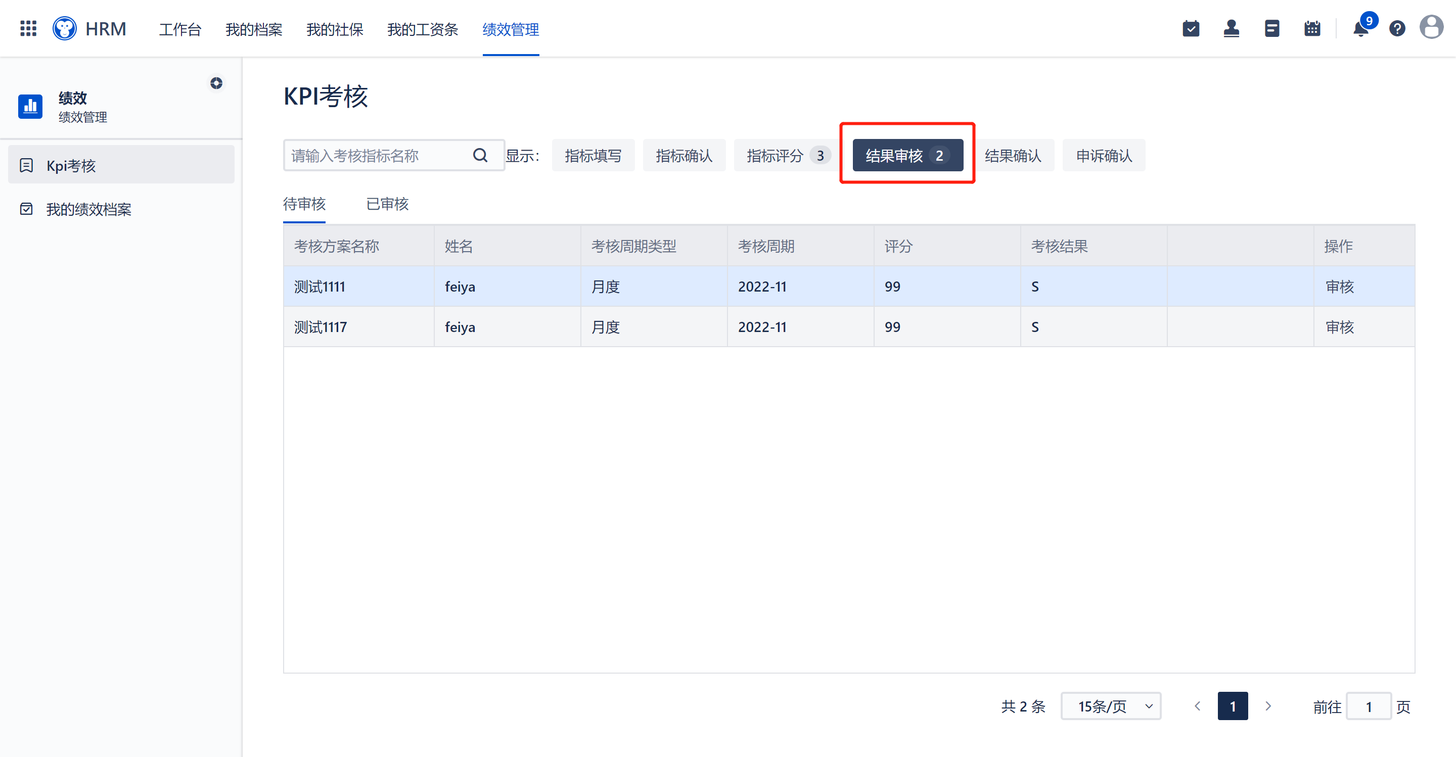Select the 测试1117 plan name cell
Image resolution: width=1456 pixels, height=757 pixels.
pos(358,327)
